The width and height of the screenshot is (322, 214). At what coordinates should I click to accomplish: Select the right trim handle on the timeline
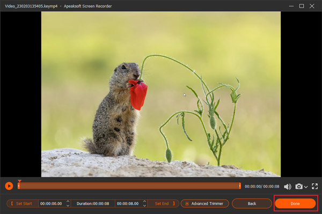point(240,186)
